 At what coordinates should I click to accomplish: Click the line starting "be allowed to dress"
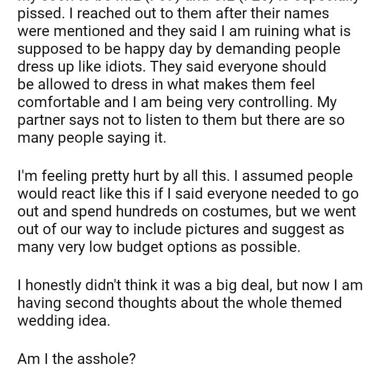coord(166,85)
